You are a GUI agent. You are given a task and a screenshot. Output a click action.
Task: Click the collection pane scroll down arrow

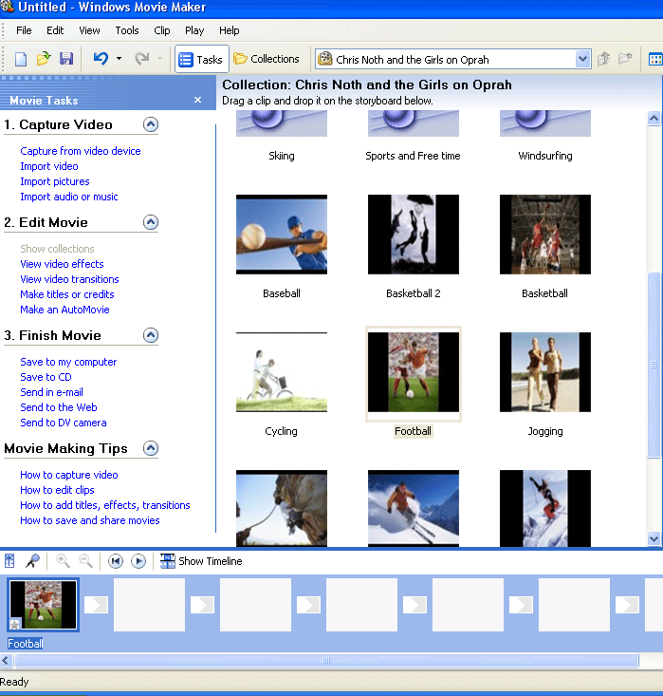point(654,539)
